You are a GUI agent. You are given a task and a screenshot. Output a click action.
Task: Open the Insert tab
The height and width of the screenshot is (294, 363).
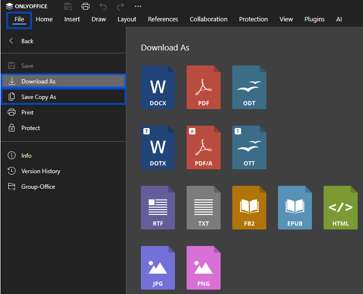(72, 19)
